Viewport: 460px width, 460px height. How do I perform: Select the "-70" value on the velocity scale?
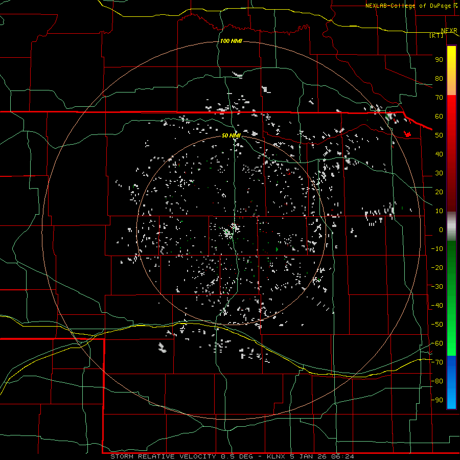pyautogui.click(x=437, y=362)
